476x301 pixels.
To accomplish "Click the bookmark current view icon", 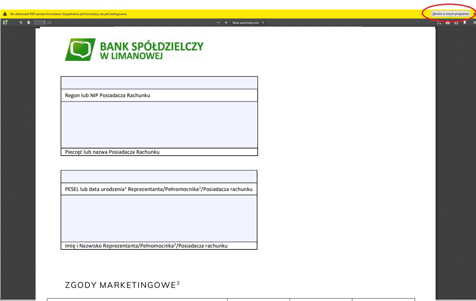I will click(x=464, y=23).
